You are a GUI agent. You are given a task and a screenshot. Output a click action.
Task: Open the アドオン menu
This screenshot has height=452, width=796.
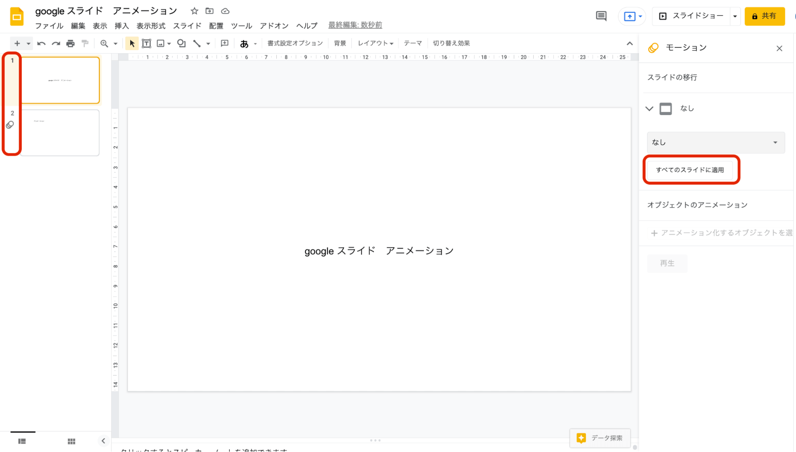click(274, 25)
